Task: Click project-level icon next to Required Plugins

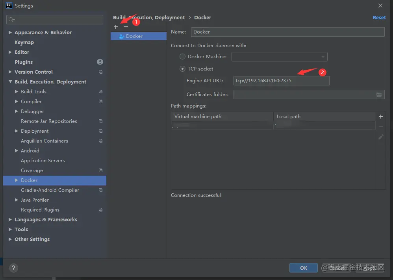Action: click(100, 210)
